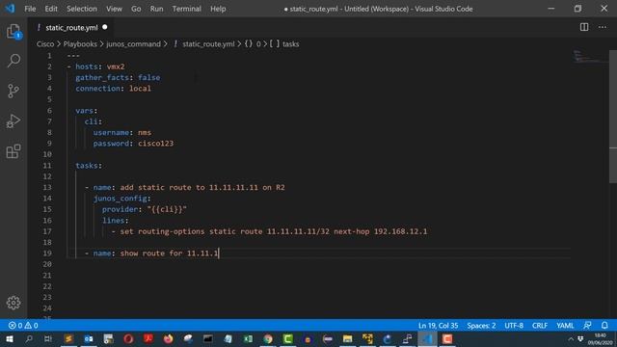Open the Go menu
617x347 pixels.
(x=136, y=9)
